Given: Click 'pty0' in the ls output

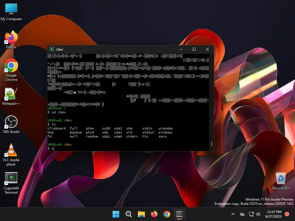Looking at the screenshot, I should (90, 132).
